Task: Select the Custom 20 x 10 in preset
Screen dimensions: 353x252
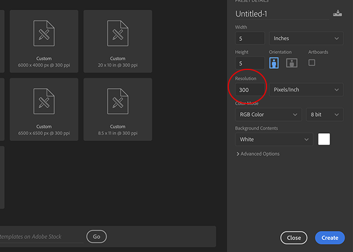Action: 118,41
